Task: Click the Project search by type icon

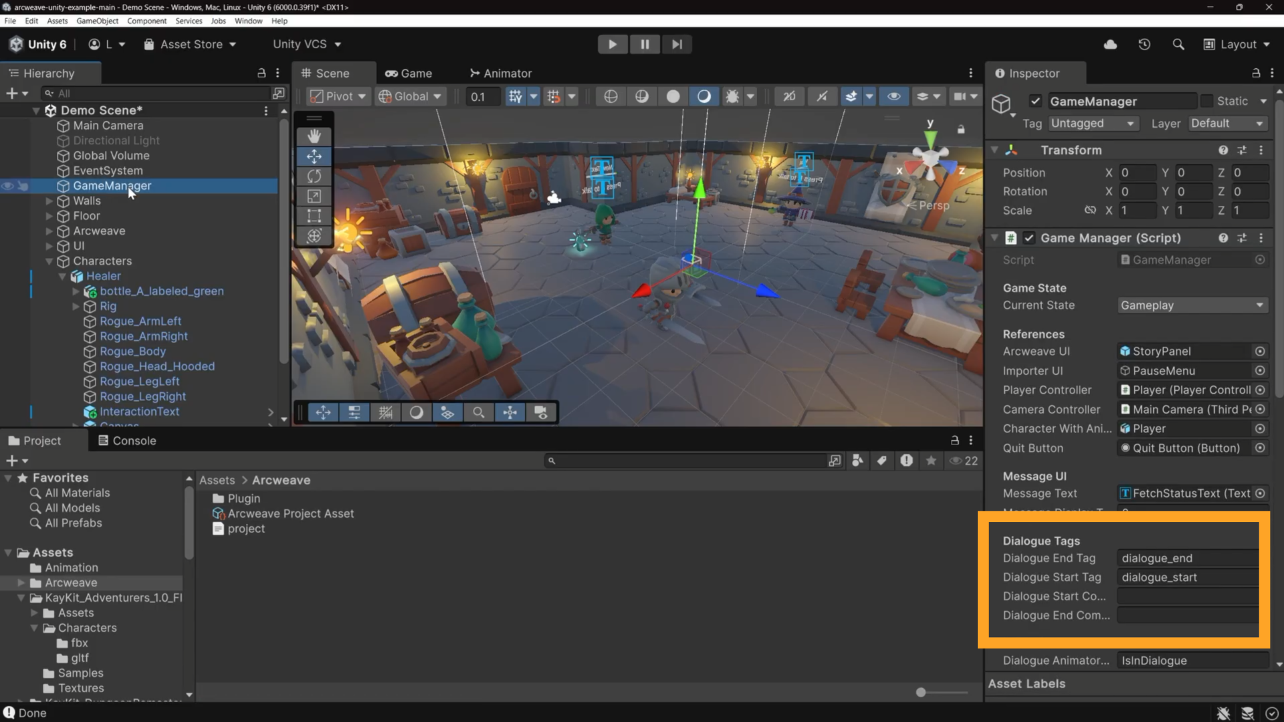Action: tap(857, 461)
